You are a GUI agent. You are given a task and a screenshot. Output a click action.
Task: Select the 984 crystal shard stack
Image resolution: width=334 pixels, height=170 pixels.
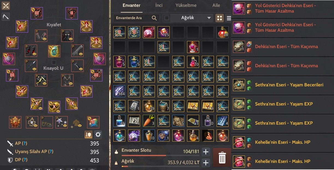(119, 91)
